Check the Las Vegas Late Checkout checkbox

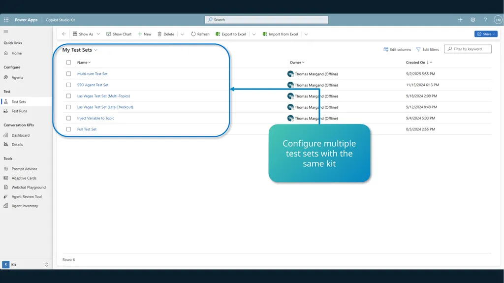(68, 107)
